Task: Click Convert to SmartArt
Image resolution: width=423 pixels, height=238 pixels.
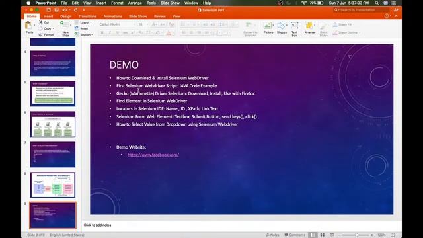Action: pyautogui.click(x=250, y=29)
